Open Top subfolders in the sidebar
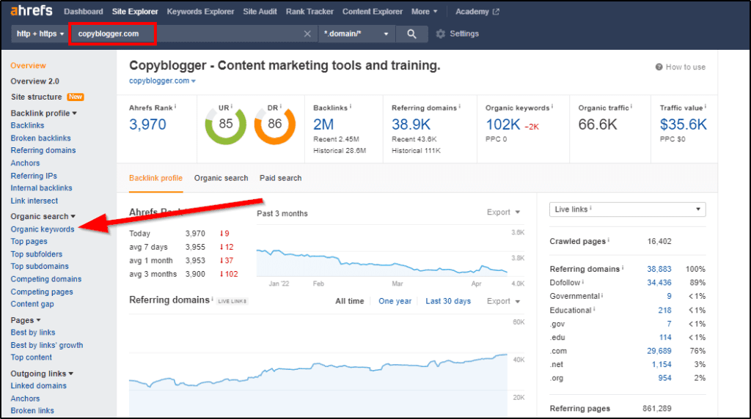Image resolution: width=751 pixels, height=419 pixels. [x=37, y=254]
